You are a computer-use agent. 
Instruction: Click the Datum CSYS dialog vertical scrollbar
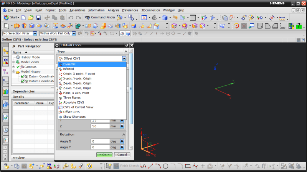131,88
